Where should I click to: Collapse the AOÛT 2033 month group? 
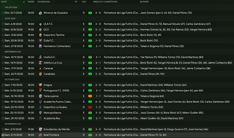pos(10,19)
